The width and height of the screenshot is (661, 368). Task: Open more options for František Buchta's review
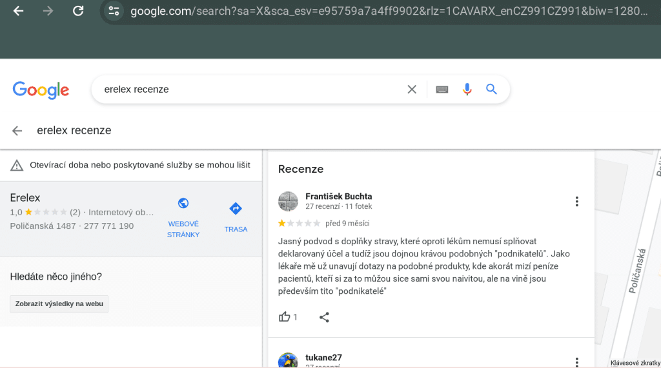[x=576, y=201]
